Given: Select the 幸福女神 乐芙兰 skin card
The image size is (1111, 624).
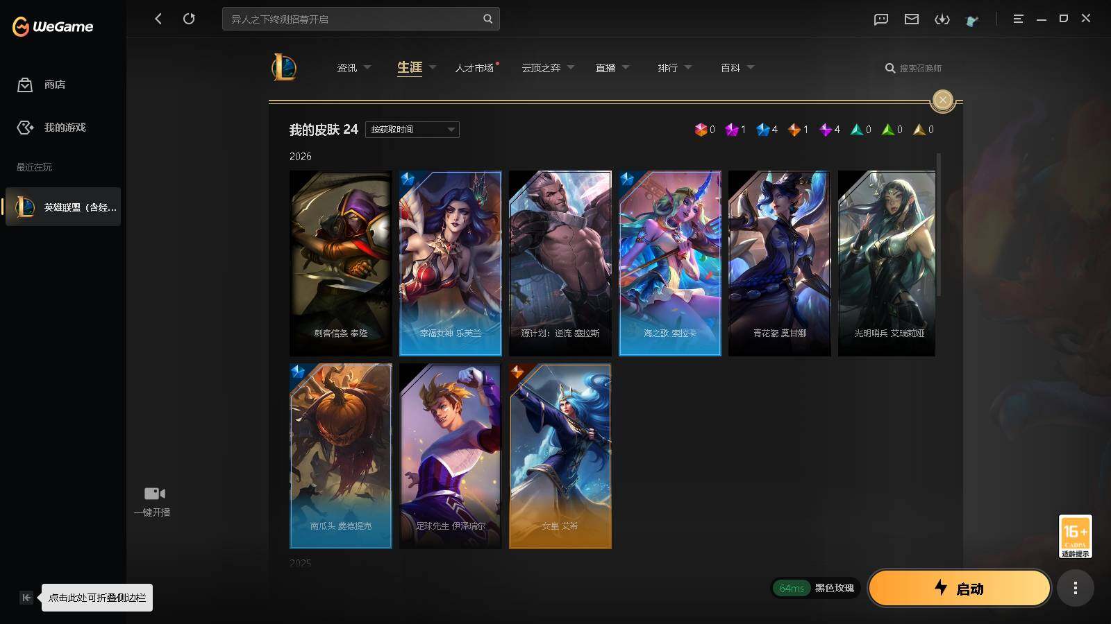Looking at the screenshot, I should coord(450,263).
